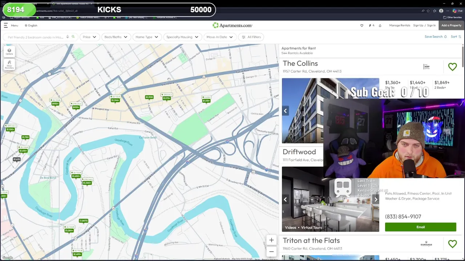
Task: Expand the Home Type dropdown
Action: coord(147,37)
